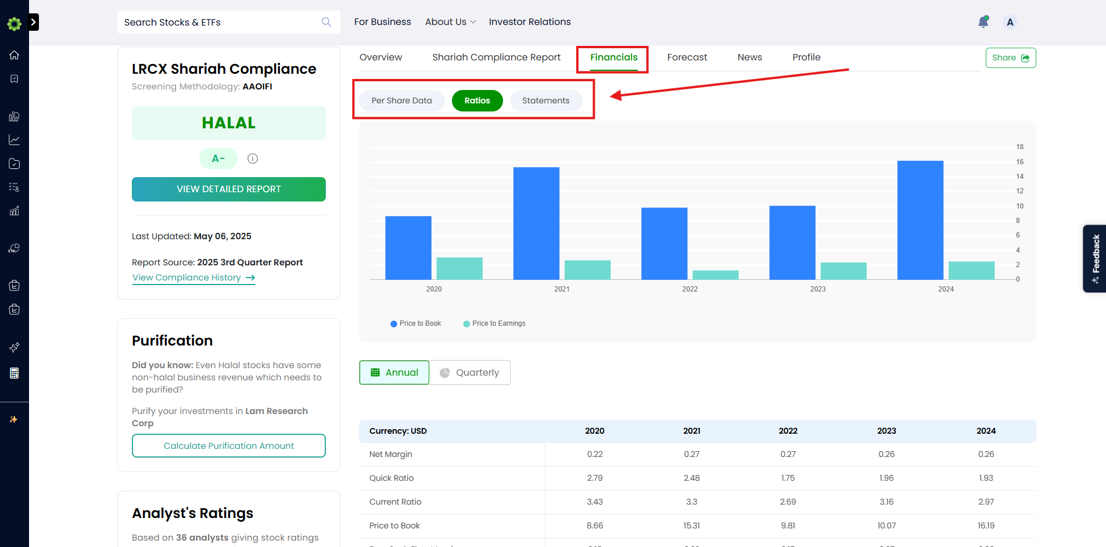Click the share icon inside the Share button
This screenshot has width=1106, height=547.
(1025, 58)
